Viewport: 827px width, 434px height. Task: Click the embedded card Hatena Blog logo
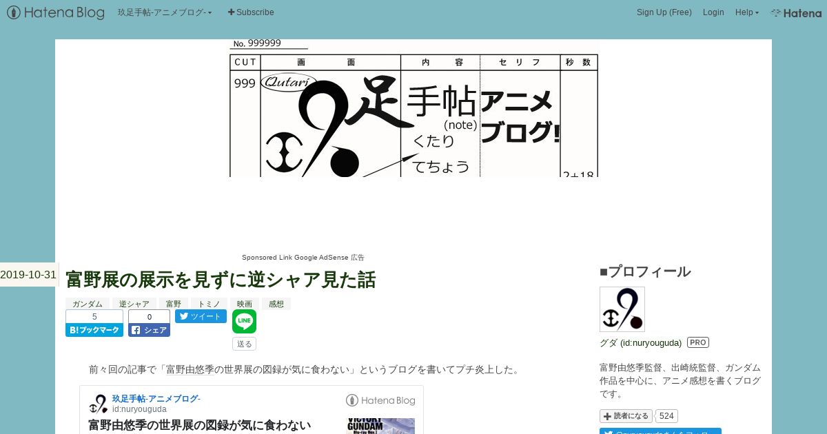[x=380, y=400]
